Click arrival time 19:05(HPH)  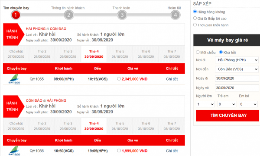click(x=97, y=151)
